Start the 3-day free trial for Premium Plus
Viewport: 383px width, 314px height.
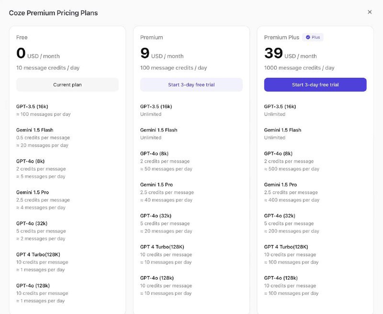tap(315, 85)
